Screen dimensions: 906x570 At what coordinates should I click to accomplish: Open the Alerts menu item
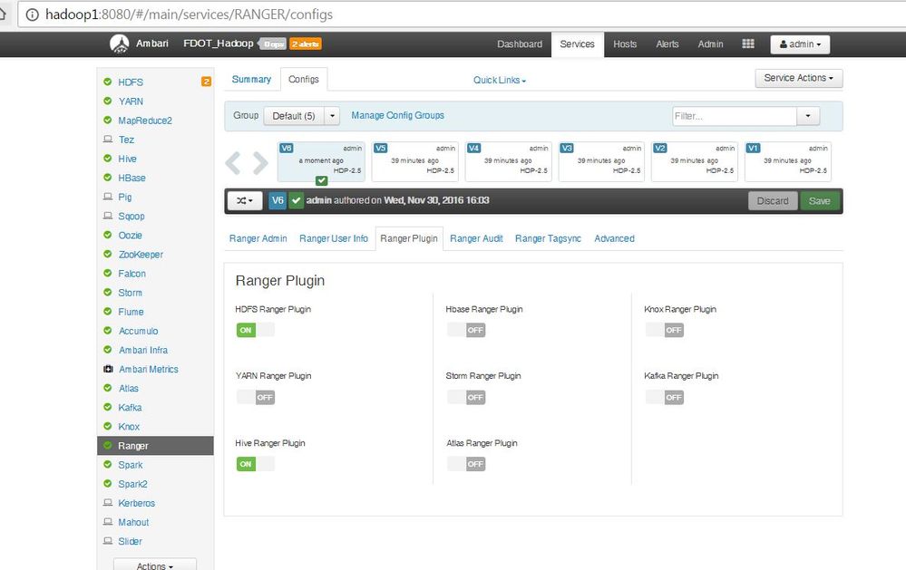667,43
